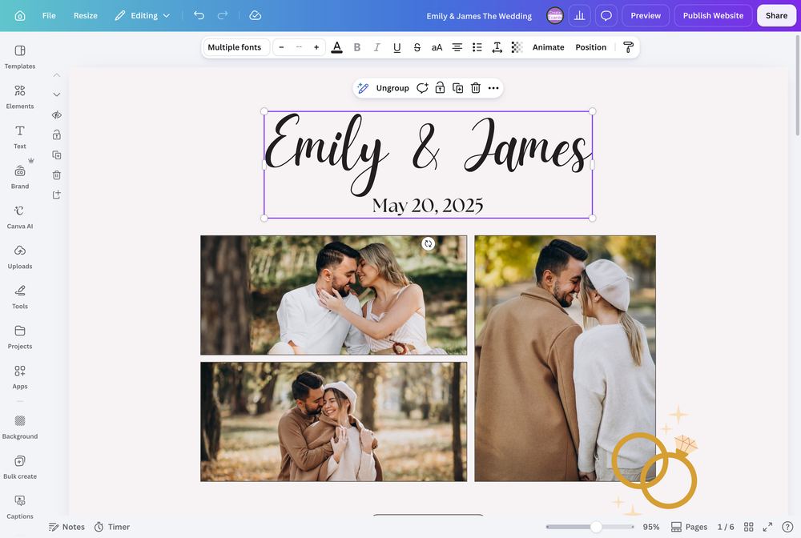The height and width of the screenshot is (538, 801).
Task: Change the text alignment
Action: coord(457,47)
